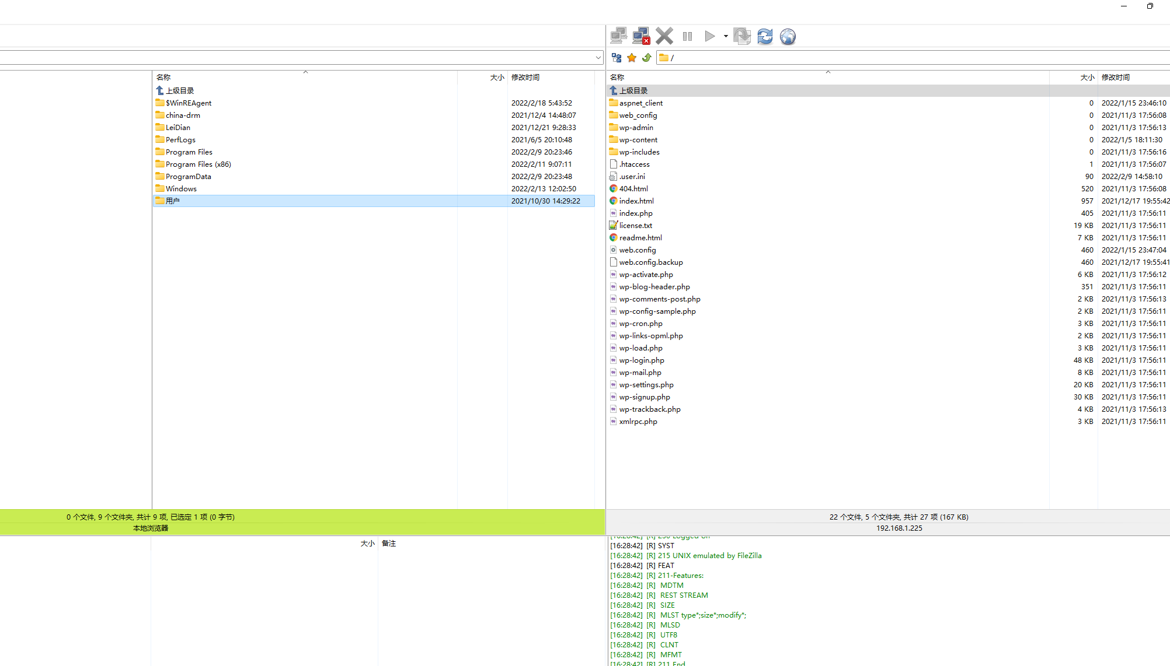Screen dimensions: 1170x666
Task: Click the play resume transfer icon
Action: click(x=709, y=36)
